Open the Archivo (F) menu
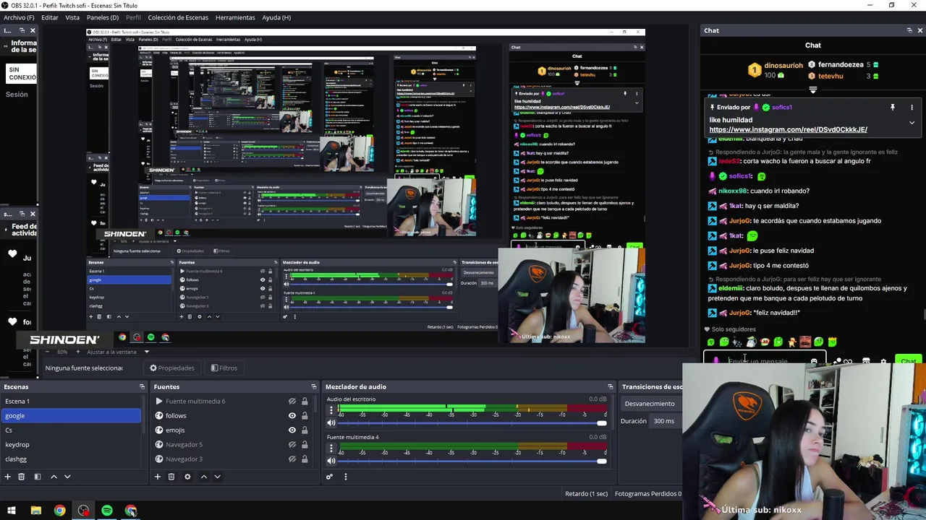Viewport: 926px width, 520px height. tap(19, 17)
